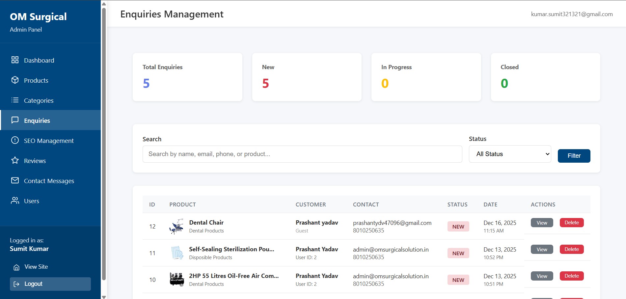This screenshot has width=626, height=299.
Task: Click the Reviews star icon
Action: pyautogui.click(x=15, y=160)
